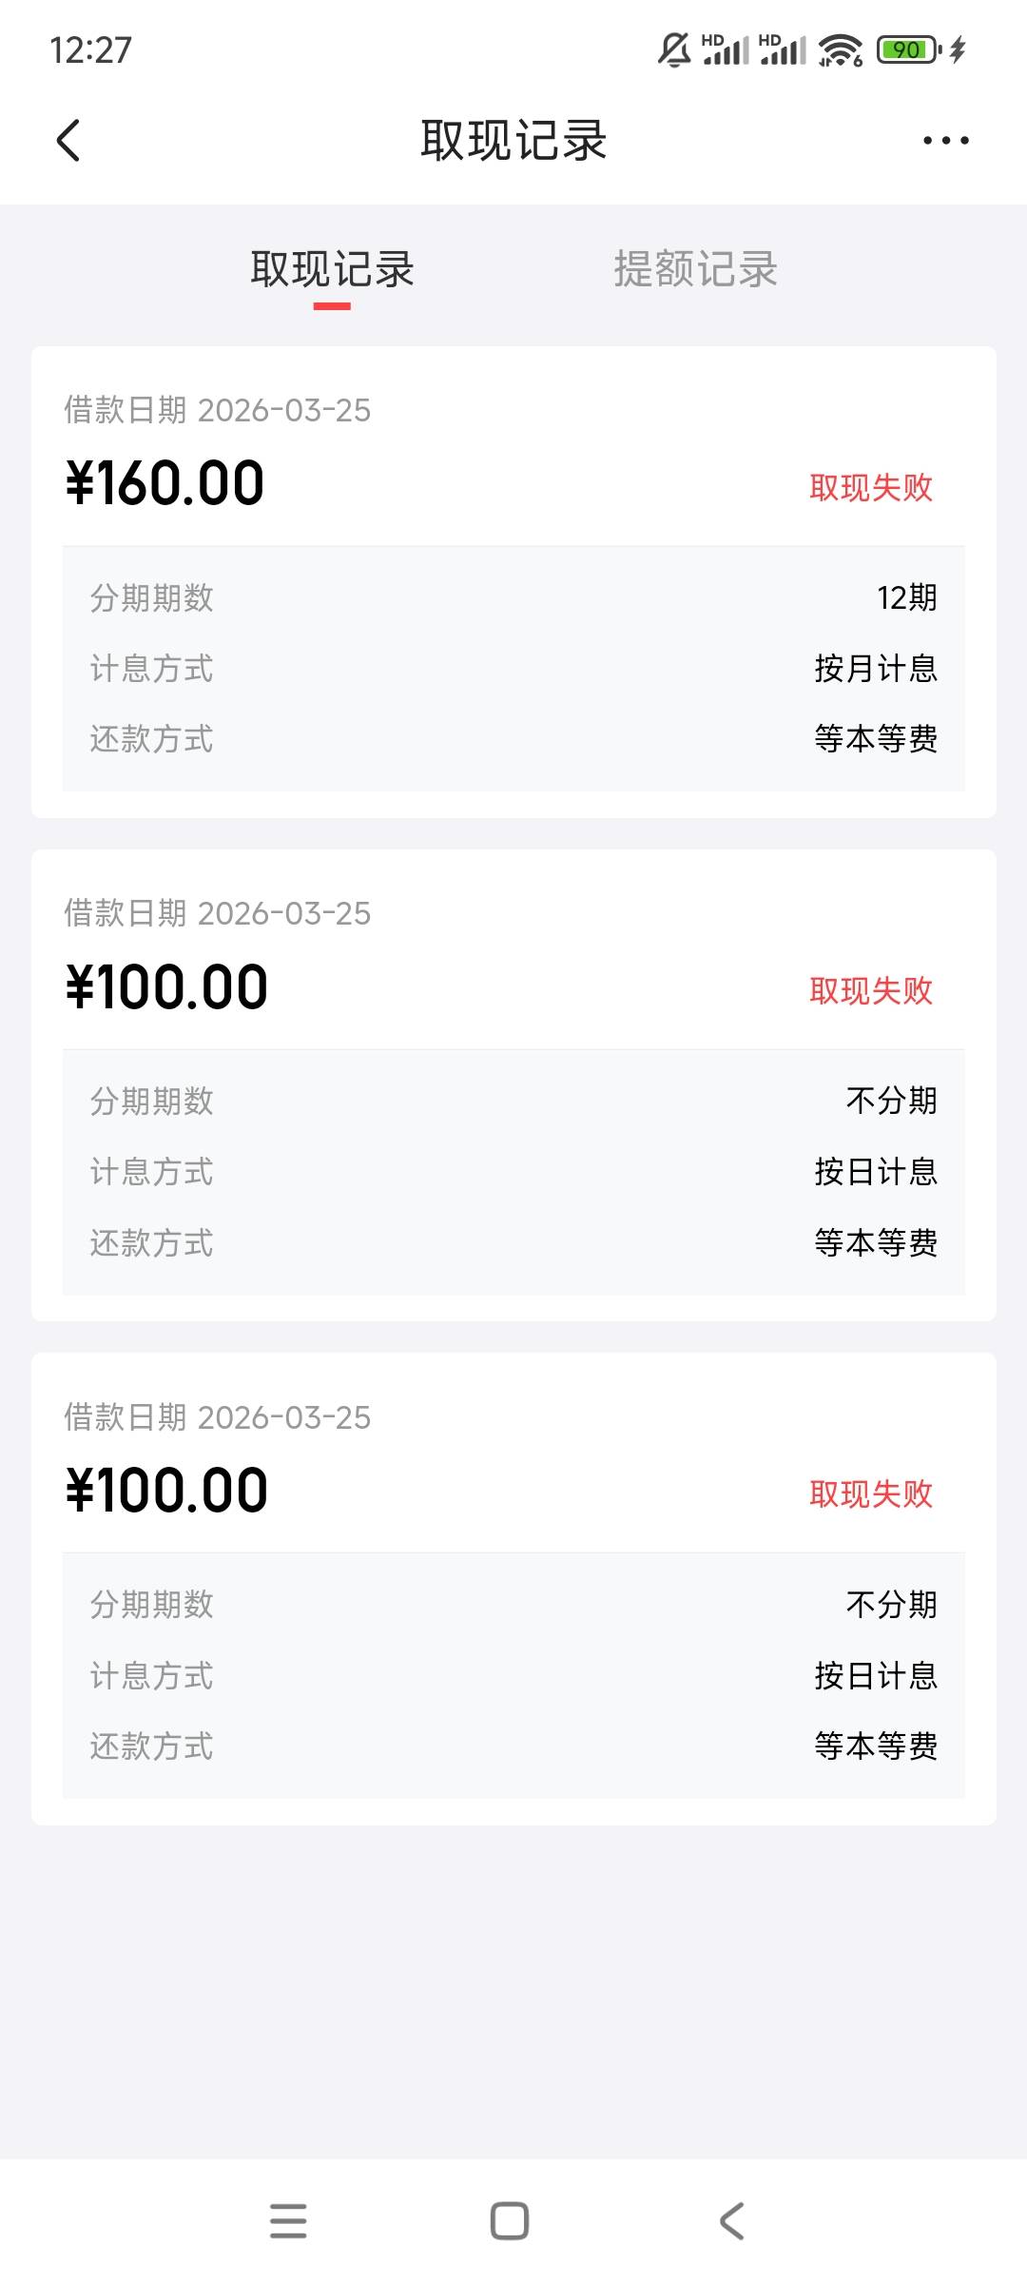Tap the 按月计息 interest method value

pos(876,668)
